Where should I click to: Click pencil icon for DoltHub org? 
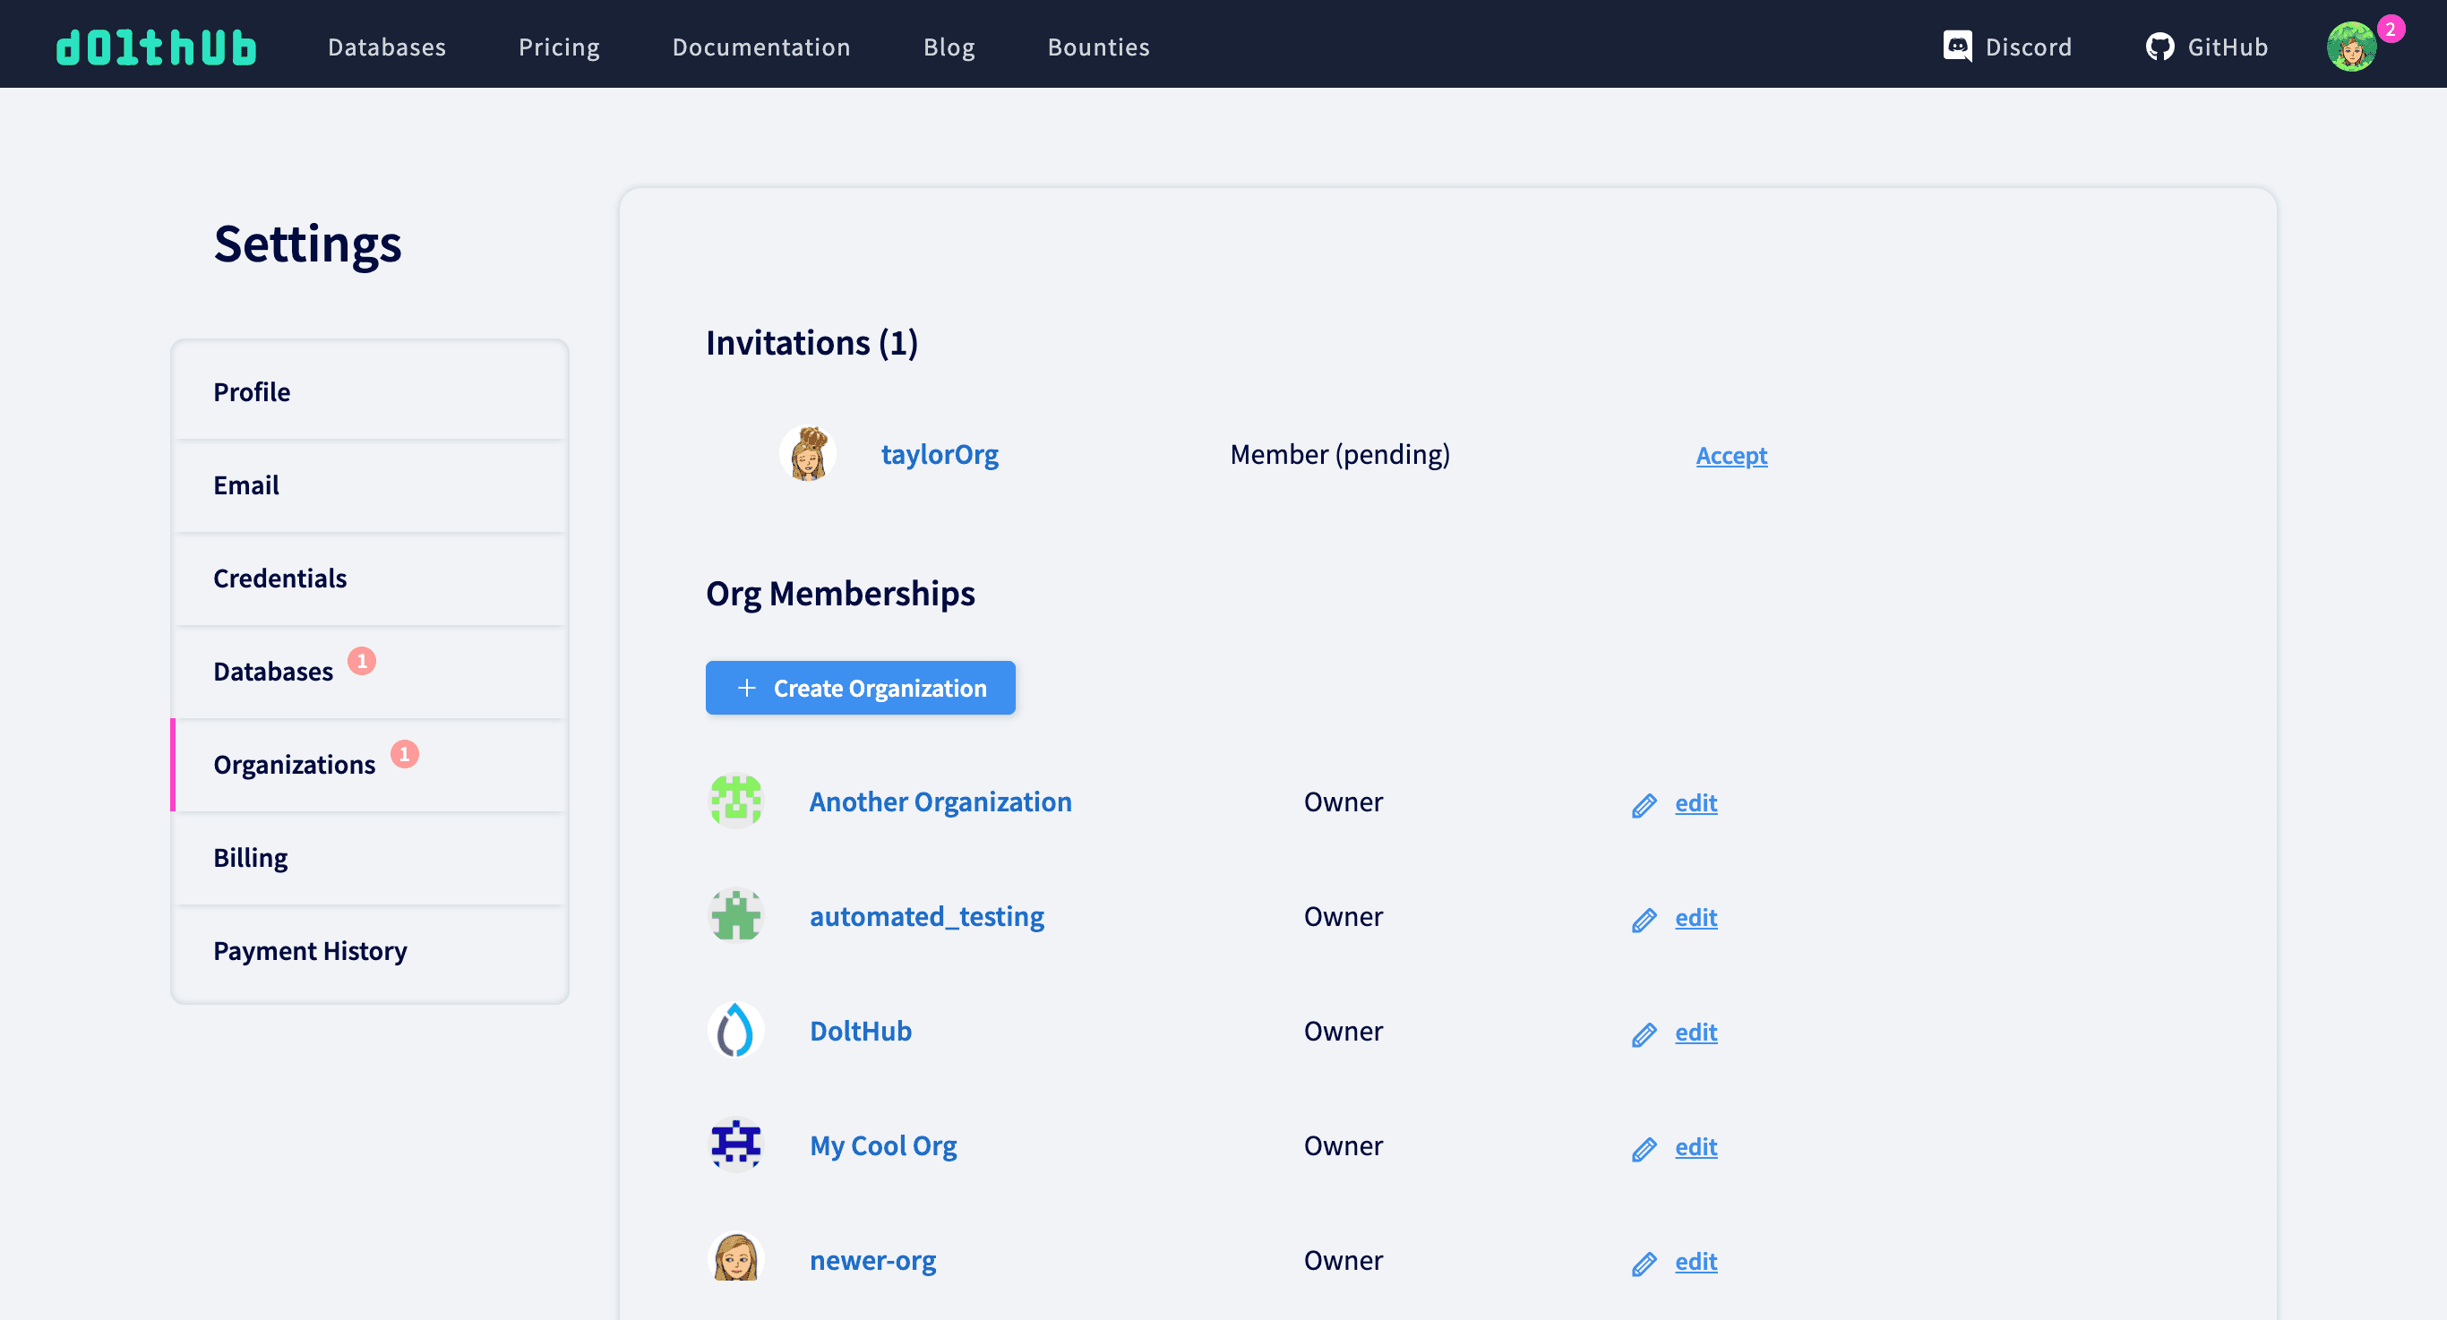point(1644,1034)
